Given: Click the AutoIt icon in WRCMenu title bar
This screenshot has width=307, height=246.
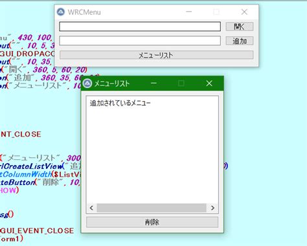Looking at the screenshot, I should pos(61,12).
